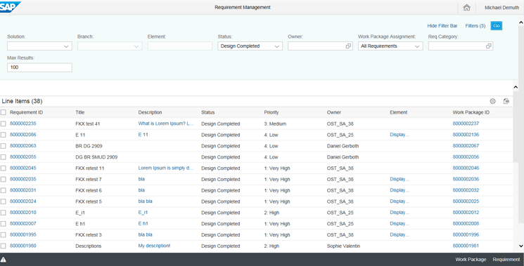The height and width of the screenshot is (266, 524).
Task: Open the home icon in header
Action: click(x=466, y=7)
